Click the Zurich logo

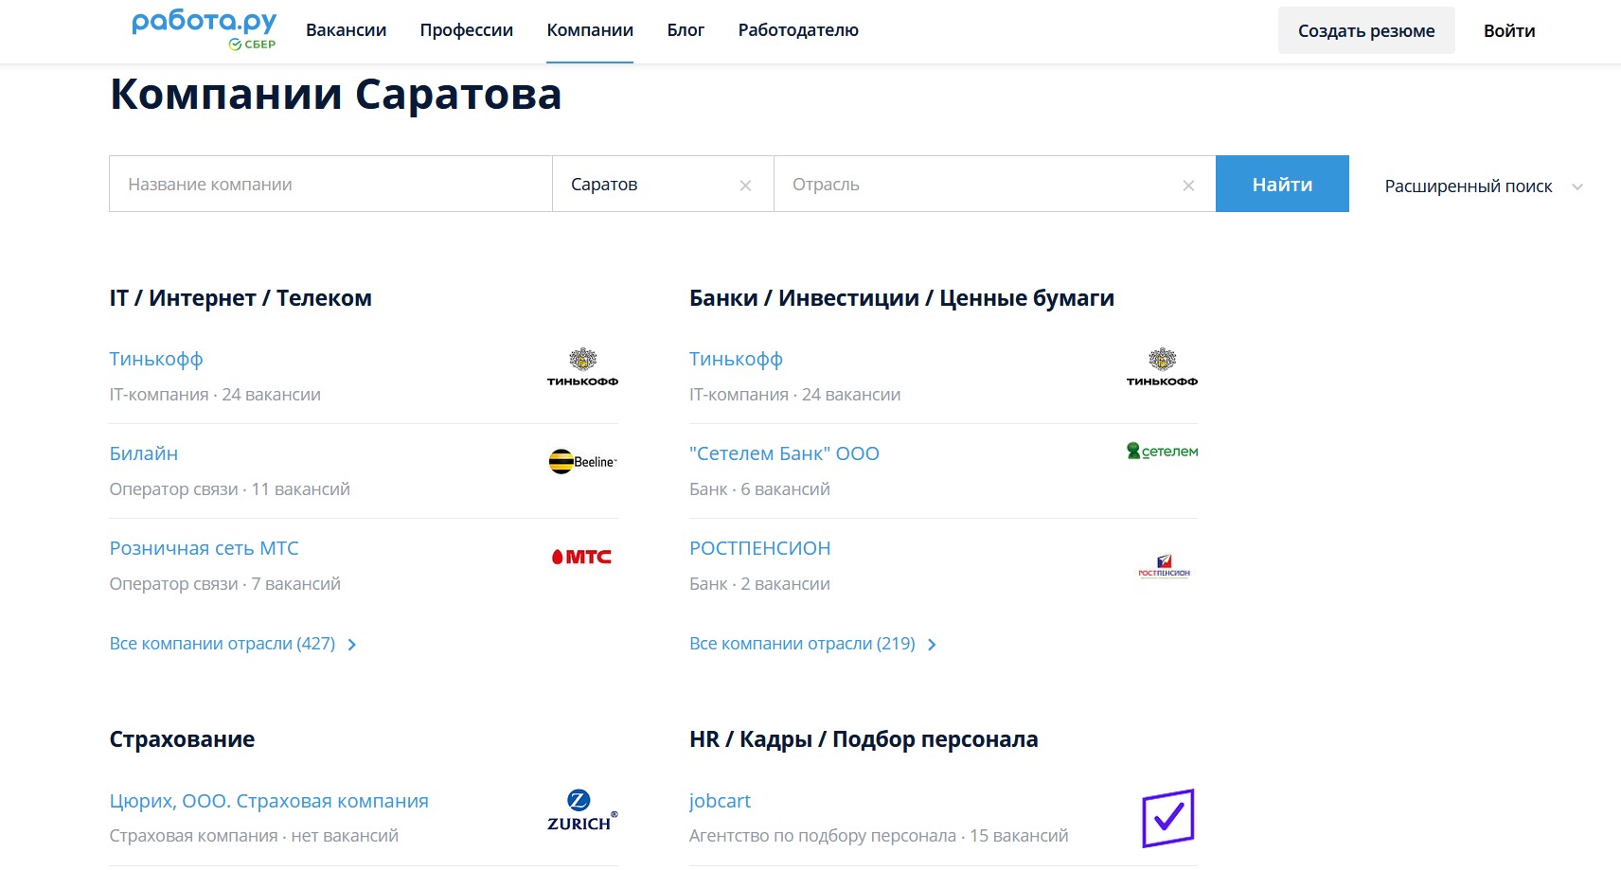point(582,810)
